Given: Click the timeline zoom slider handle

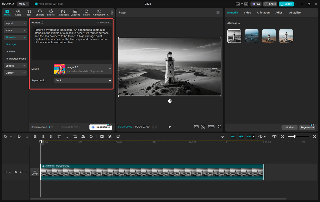Looking at the screenshot, I should tap(294, 136).
